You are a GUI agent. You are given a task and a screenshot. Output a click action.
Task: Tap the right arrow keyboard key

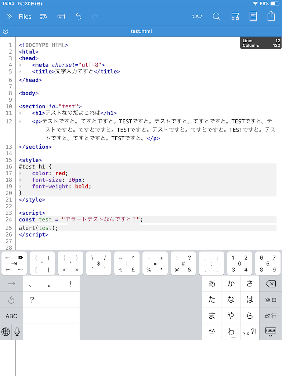pyautogui.click(x=11, y=284)
